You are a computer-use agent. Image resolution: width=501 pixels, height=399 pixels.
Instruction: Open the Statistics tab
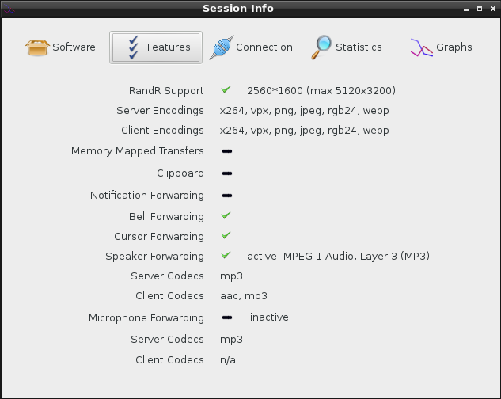pyautogui.click(x=347, y=47)
